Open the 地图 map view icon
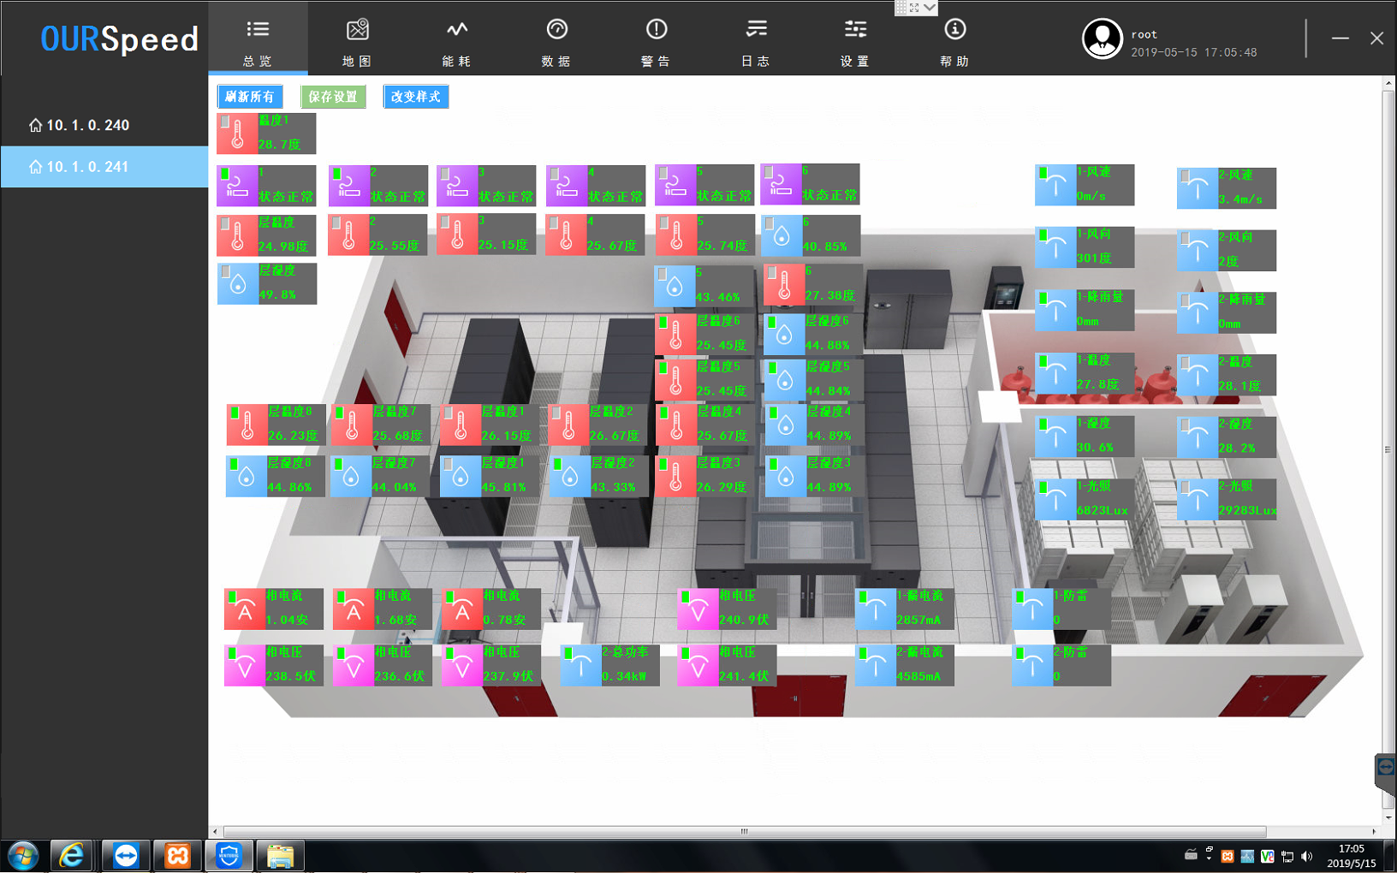This screenshot has height=873, width=1397. (x=357, y=31)
